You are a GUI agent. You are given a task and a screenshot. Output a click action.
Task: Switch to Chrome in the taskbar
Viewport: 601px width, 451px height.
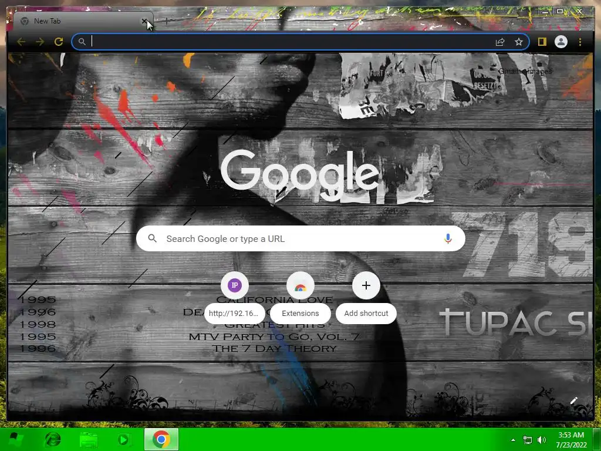pos(161,439)
